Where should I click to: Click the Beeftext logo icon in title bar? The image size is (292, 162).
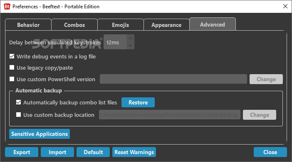pyautogui.click(x=7, y=7)
